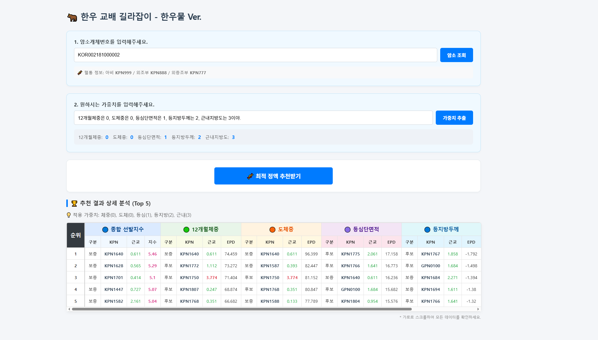Click green circle next to 12개월체중
The height and width of the screenshot is (340, 598).
[186, 229]
